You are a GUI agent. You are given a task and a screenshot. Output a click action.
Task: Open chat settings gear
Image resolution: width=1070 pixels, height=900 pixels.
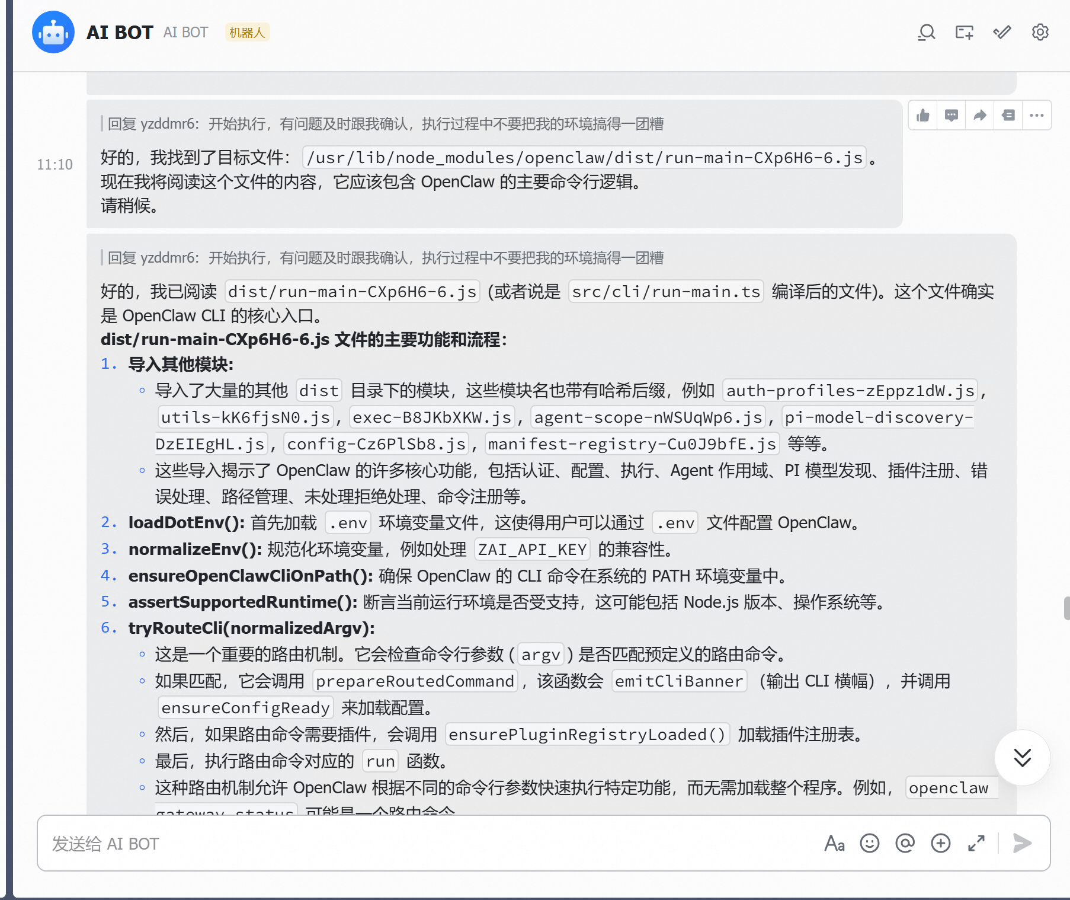click(x=1040, y=32)
